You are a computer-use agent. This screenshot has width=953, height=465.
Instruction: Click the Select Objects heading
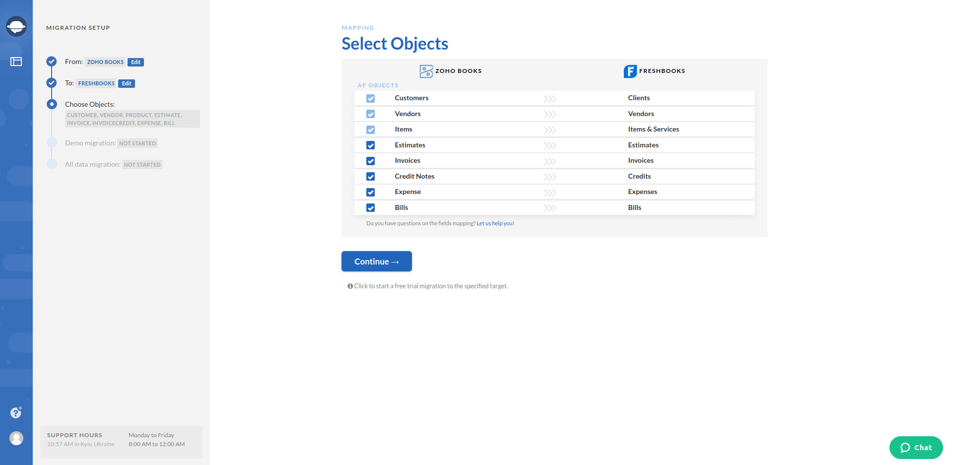[395, 44]
